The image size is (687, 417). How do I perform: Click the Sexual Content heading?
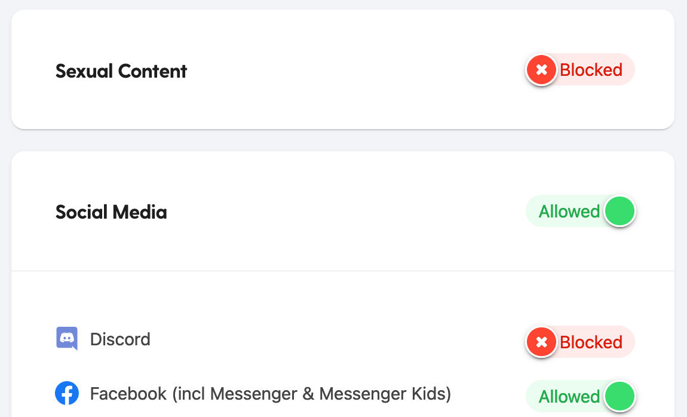121,71
